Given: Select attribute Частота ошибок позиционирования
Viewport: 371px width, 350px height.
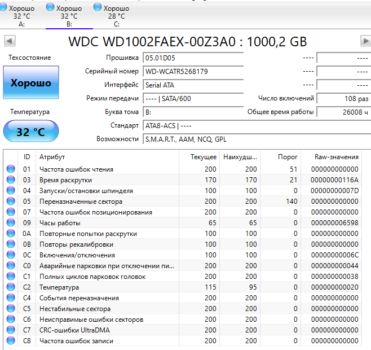Looking at the screenshot, I should pyautogui.click(x=96, y=212).
